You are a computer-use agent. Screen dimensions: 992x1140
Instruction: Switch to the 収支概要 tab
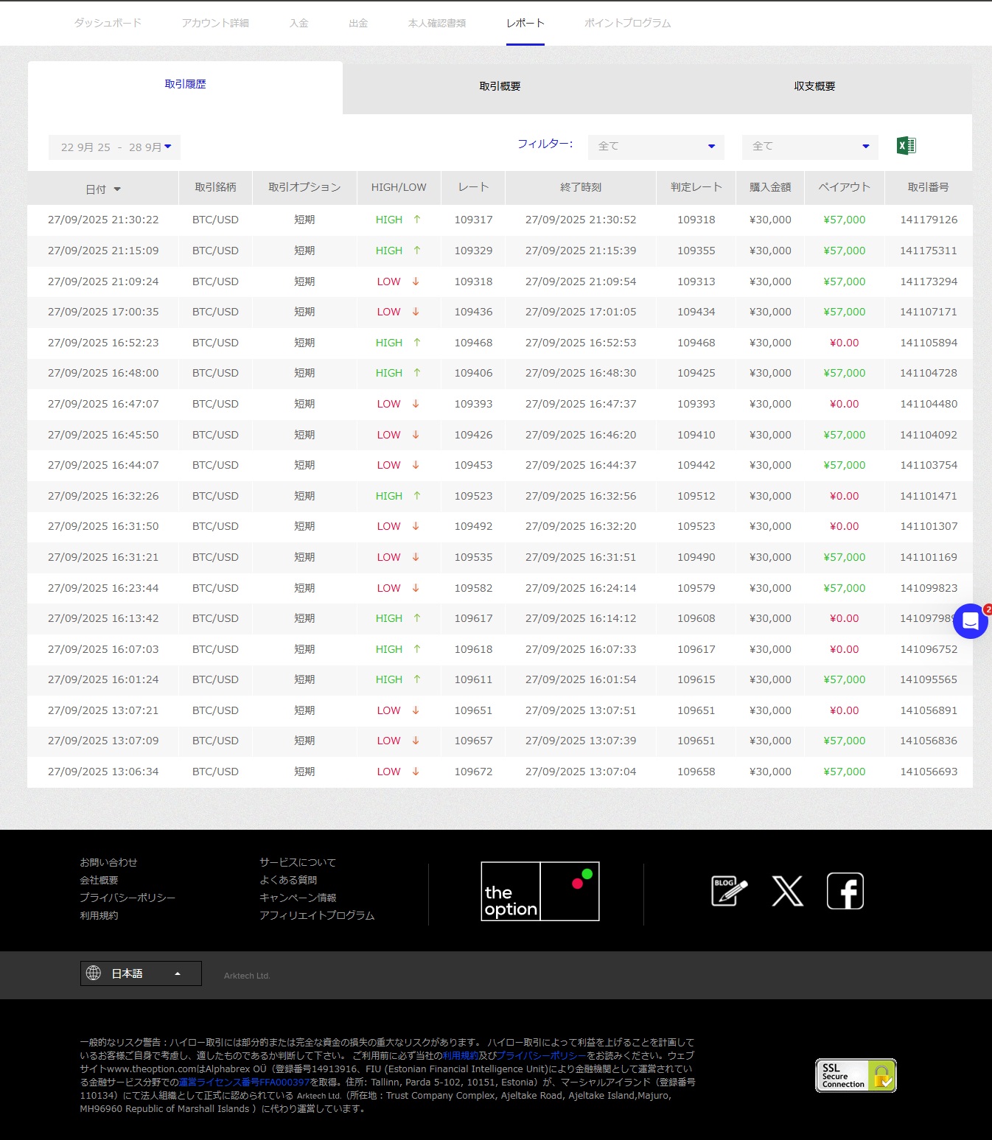click(814, 87)
